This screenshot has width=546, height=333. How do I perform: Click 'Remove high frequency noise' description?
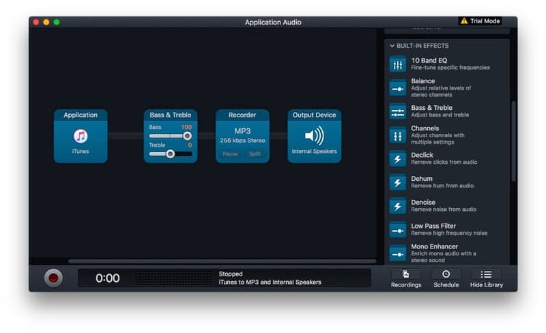click(x=449, y=233)
